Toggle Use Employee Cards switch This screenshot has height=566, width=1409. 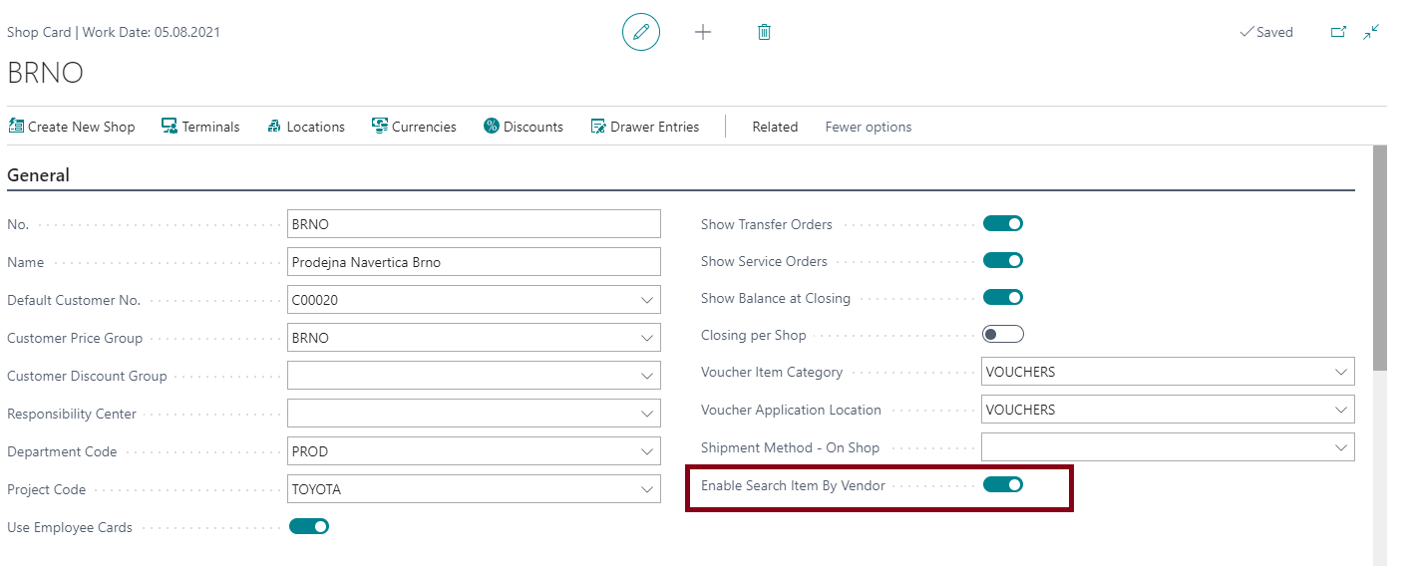pyautogui.click(x=309, y=526)
